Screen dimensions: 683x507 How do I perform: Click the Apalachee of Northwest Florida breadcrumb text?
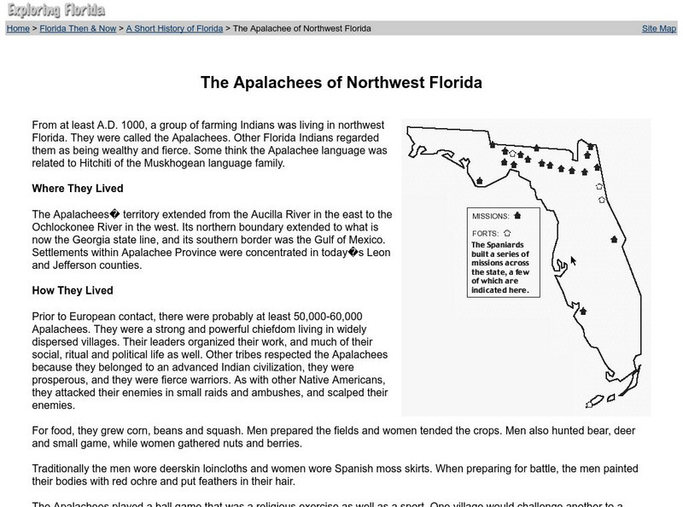pos(303,28)
